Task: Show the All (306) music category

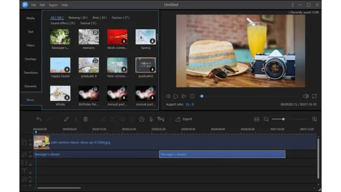Action: click(57, 18)
